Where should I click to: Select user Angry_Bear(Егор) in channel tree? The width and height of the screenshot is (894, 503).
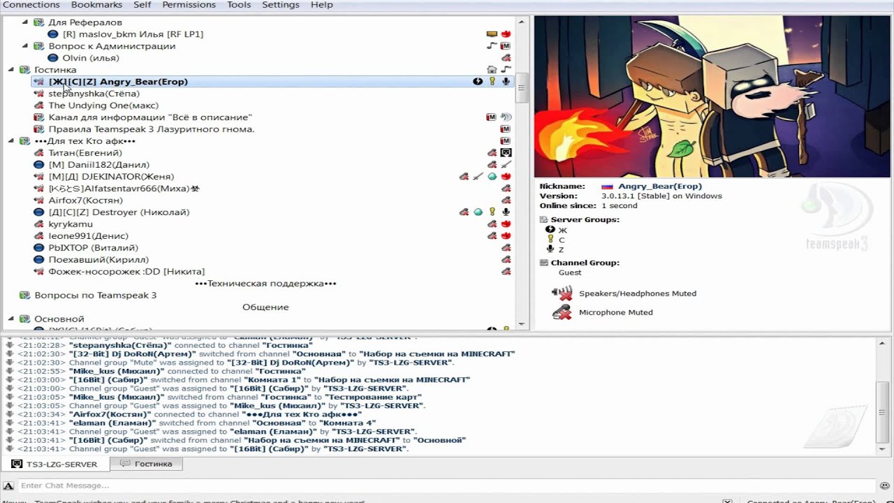coord(118,82)
